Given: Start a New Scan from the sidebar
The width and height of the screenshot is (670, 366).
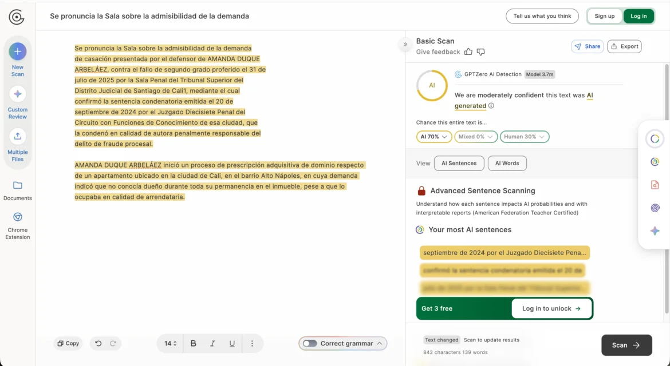Looking at the screenshot, I should click(x=17, y=60).
